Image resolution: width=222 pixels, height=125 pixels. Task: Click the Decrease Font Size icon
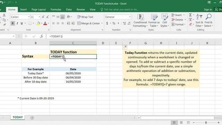[x=48, y=17]
